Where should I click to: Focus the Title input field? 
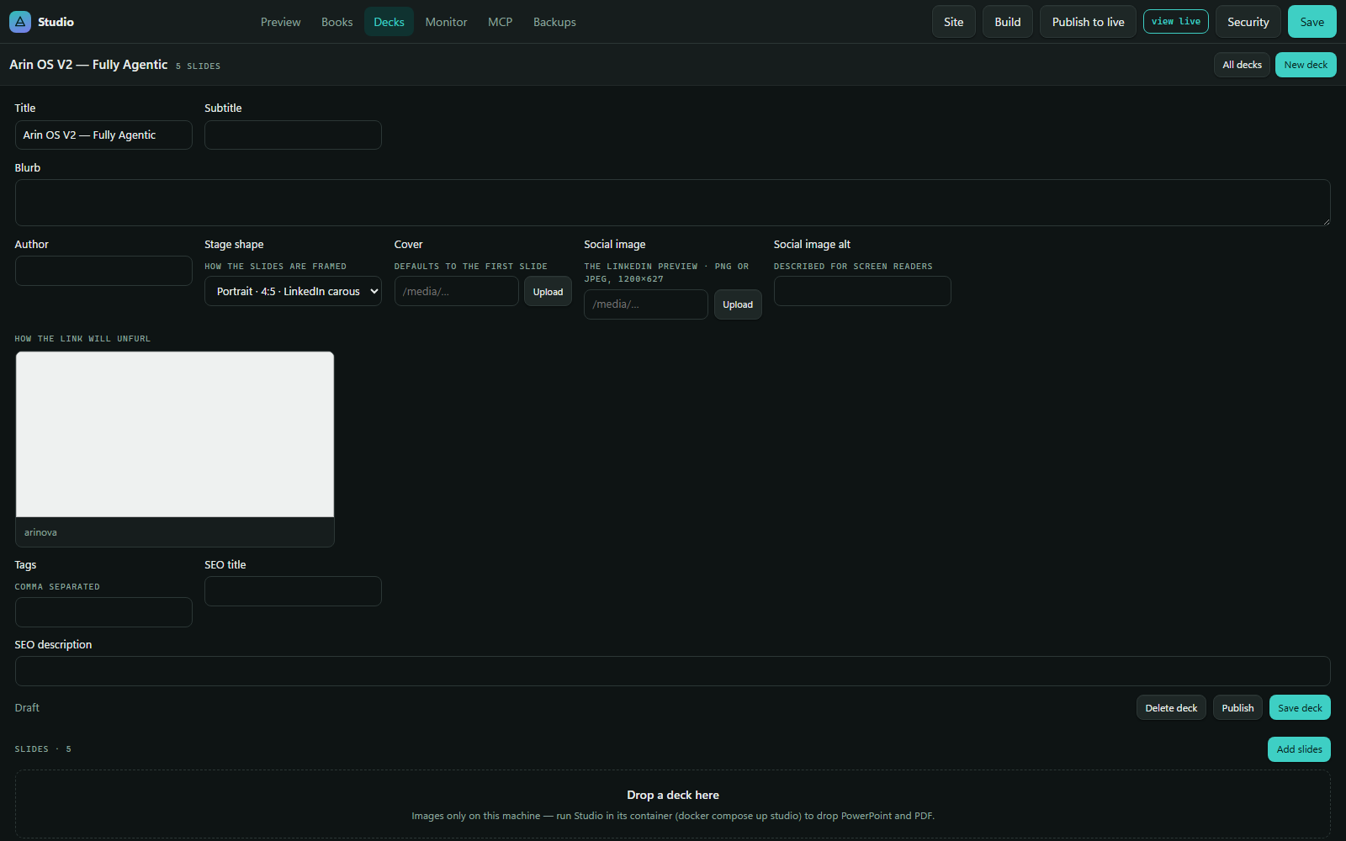tap(103, 135)
